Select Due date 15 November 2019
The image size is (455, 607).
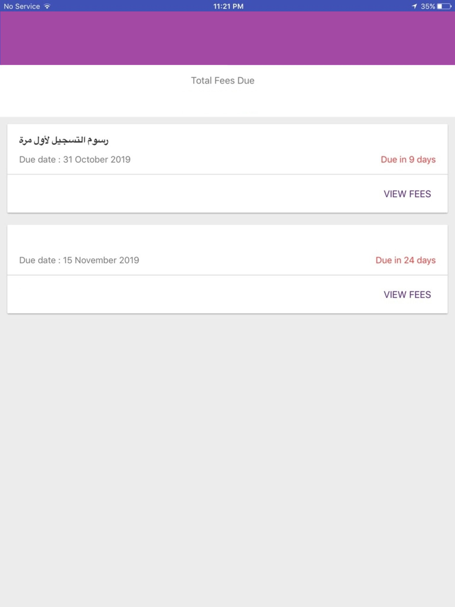(x=79, y=260)
